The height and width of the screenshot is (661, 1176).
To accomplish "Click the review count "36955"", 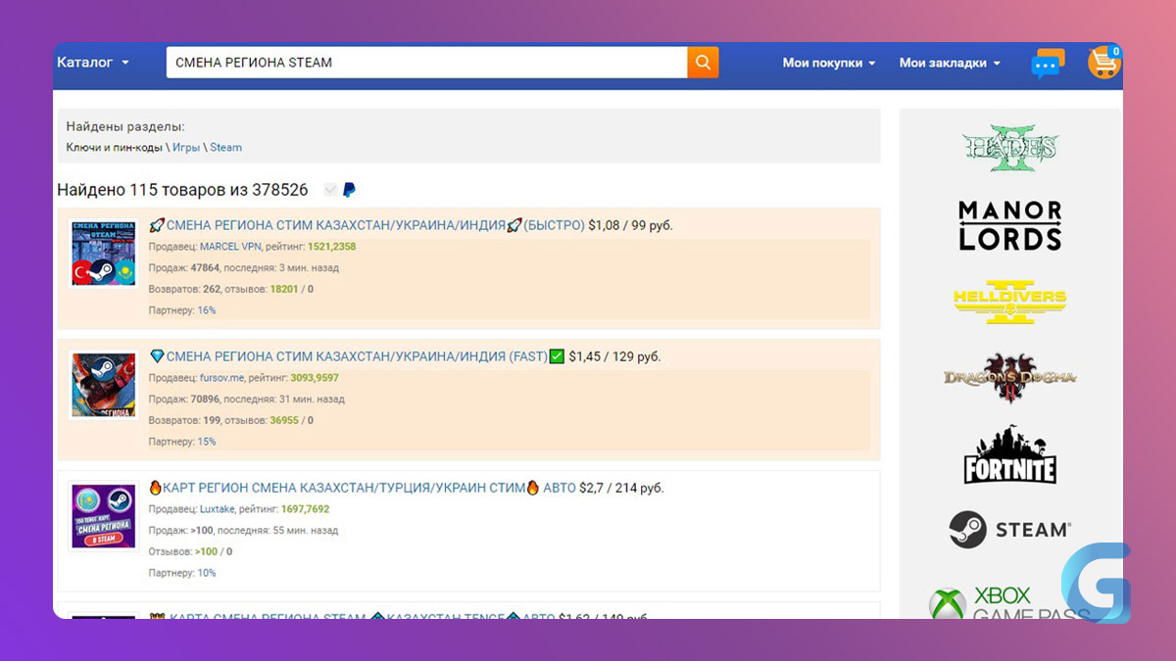I will (x=283, y=421).
